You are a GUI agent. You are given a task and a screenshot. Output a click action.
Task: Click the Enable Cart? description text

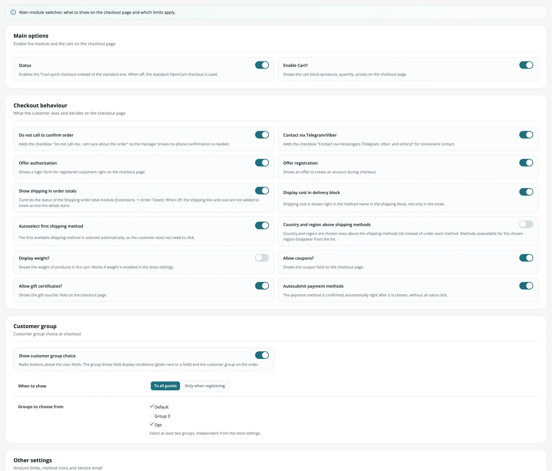point(345,74)
